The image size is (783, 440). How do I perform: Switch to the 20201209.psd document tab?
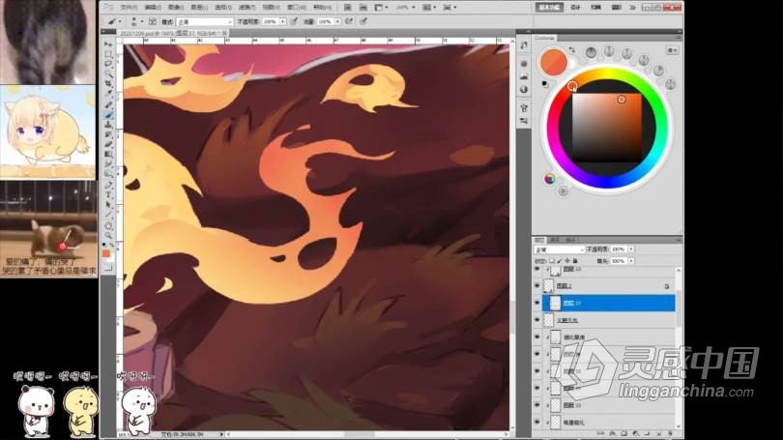coord(173,33)
